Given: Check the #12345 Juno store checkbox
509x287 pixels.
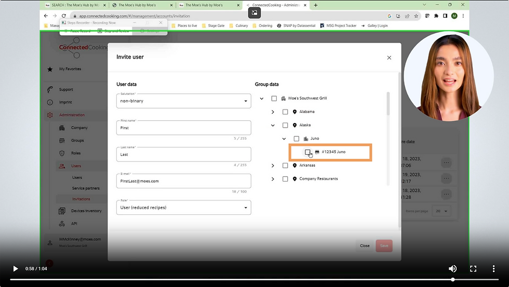Looking at the screenshot, I should pos(307,152).
